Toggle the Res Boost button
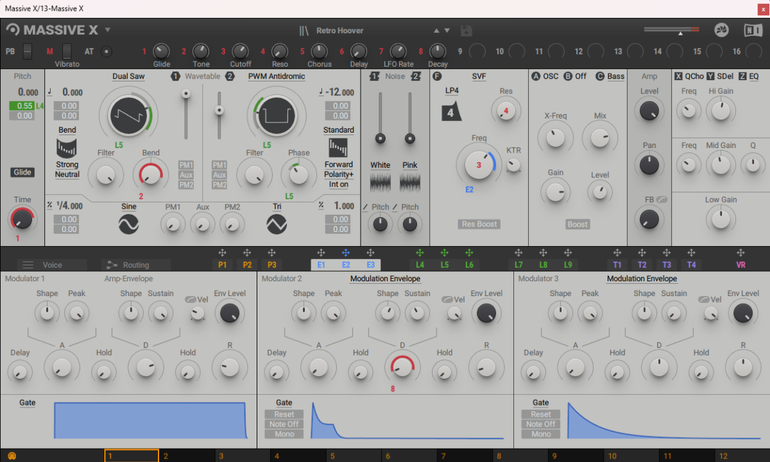770x462 pixels. click(479, 224)
